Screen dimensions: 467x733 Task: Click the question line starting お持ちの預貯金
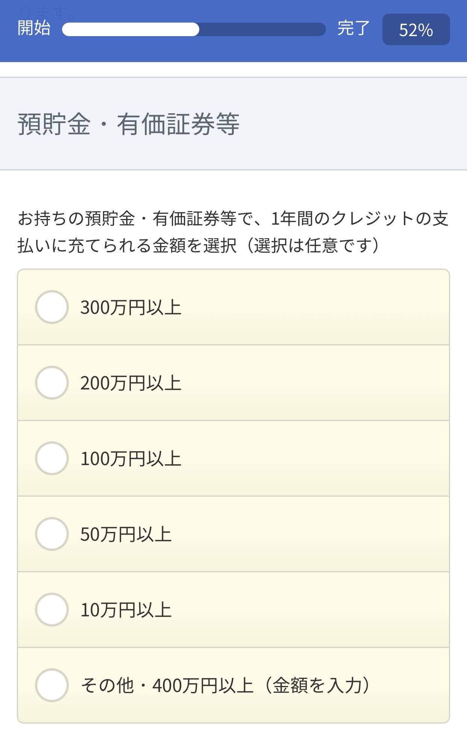coord(233,219)
